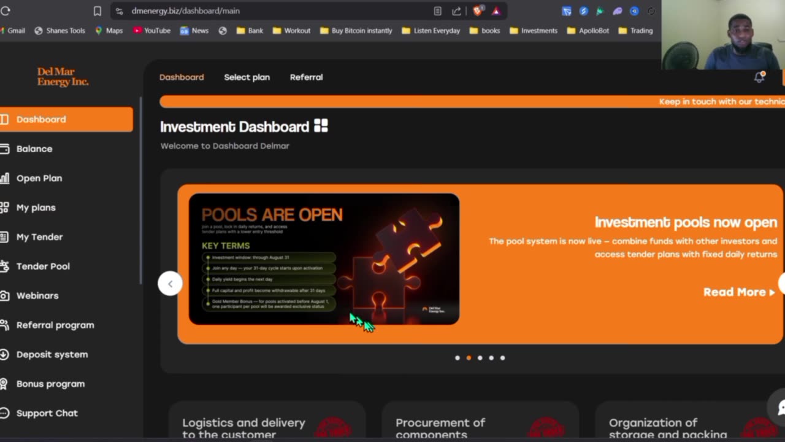Bookmark this page with the bookmark icon
The image size is (785, 442).
point(97,11)
